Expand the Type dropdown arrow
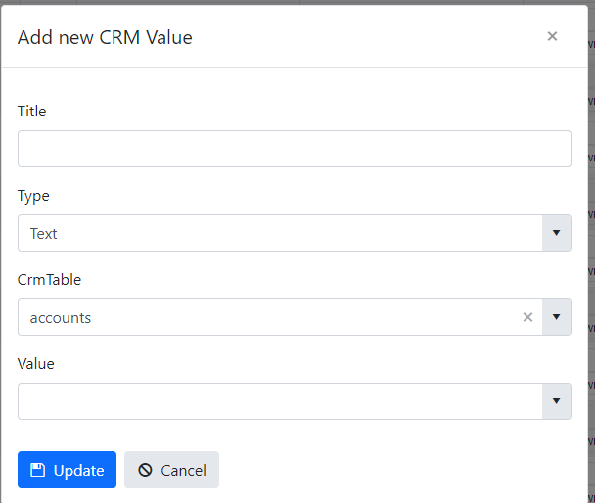The width and height of the screenshot is (595, 503). [556, 233]
